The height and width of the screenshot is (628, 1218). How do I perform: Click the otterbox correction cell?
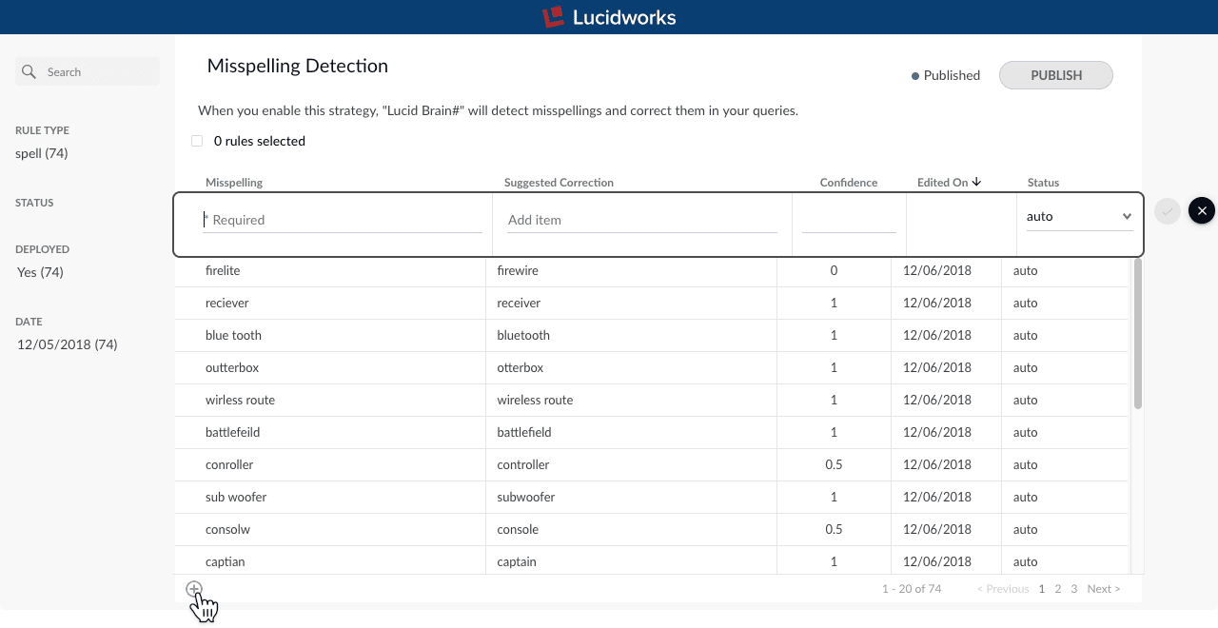[x=631, y=368]
